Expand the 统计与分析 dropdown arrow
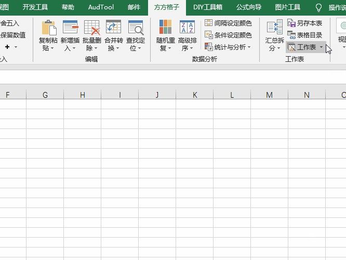 [249, 47]
